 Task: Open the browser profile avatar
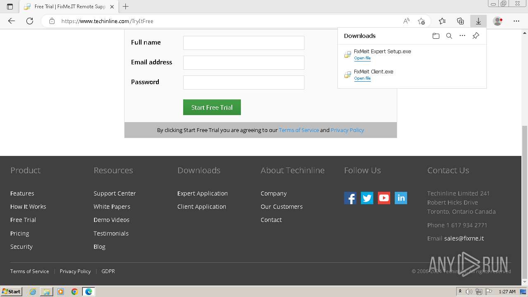(498, 21)
